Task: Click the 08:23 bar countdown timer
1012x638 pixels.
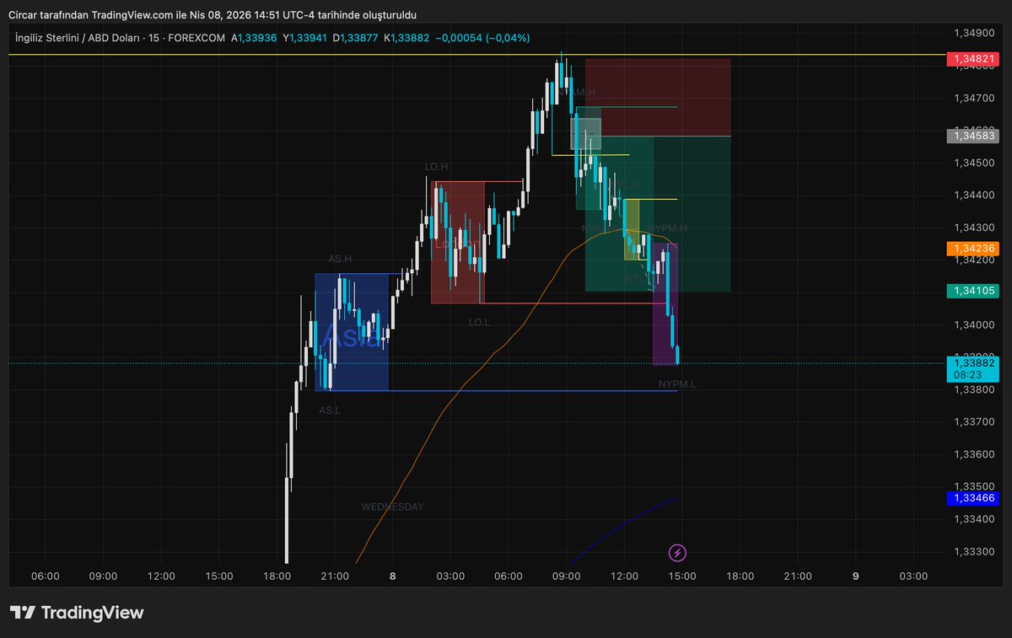Action: tap(966, 374)
